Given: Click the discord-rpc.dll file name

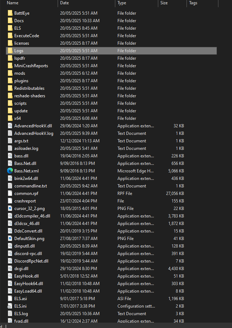Looking at the screenshot, I should [x=28, y=254].
